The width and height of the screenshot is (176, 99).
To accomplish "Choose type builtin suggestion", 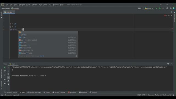I will pos(48,37).
